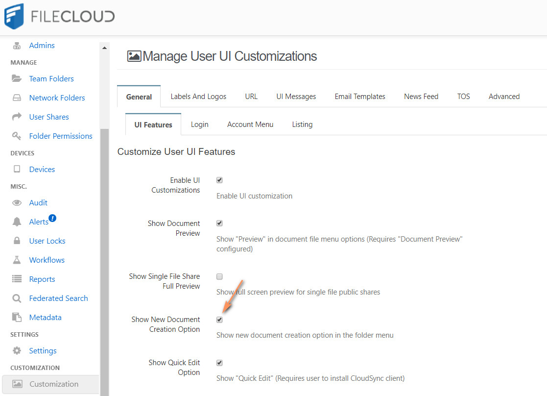Open the Email Templates tab
This screenshot has width=547, height=396.
tap(360, 97)
